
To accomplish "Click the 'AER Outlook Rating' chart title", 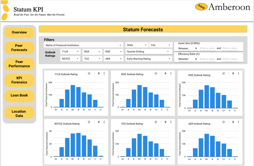I will (x=199, y=124).
